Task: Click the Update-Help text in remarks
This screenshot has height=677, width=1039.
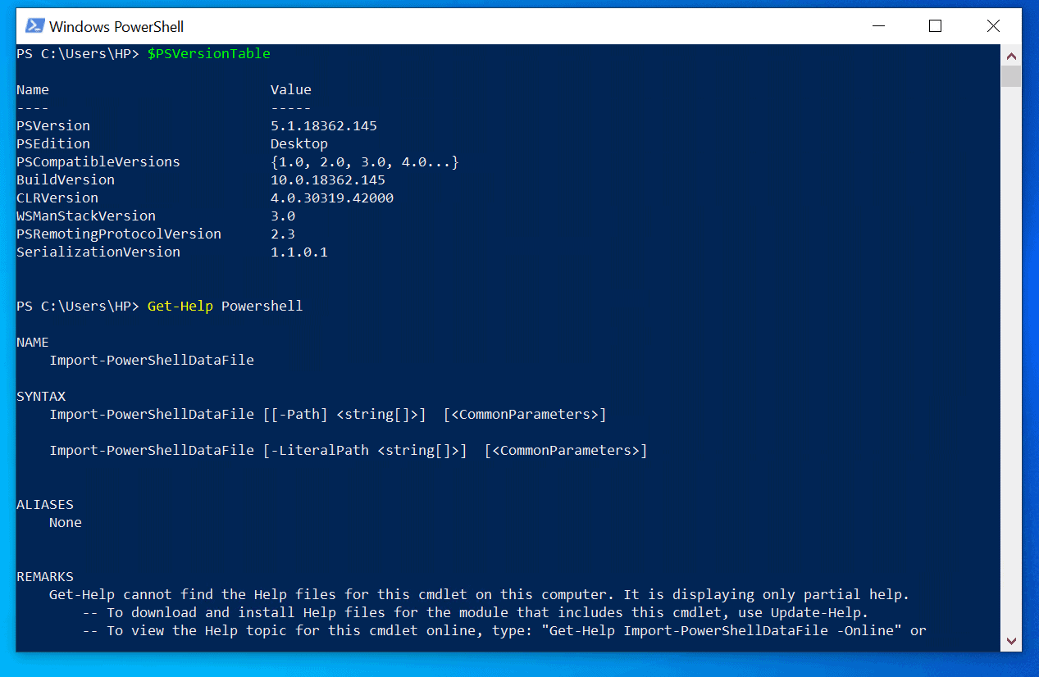Action: [x=816, y=613]
